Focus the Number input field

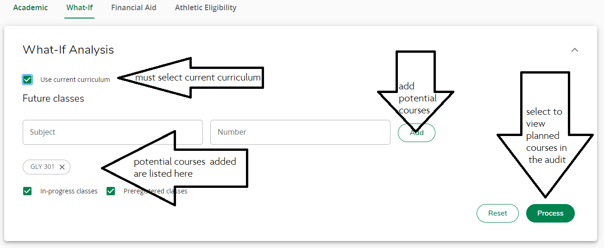point(300,132)
